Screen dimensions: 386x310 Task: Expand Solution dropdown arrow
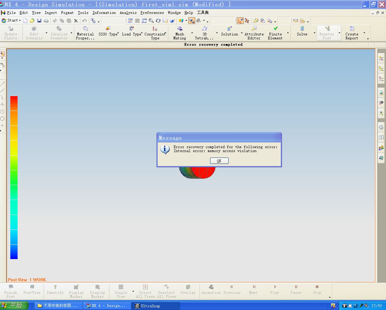[x=242, y=33]
